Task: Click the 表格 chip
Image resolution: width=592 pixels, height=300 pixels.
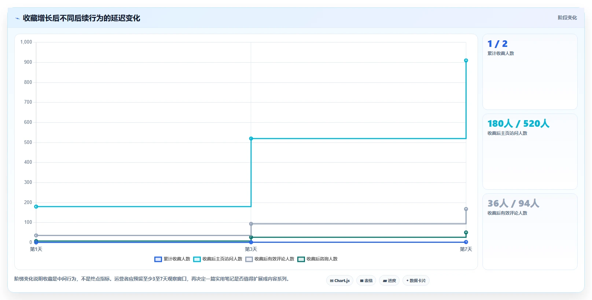Action: point(366,281)
